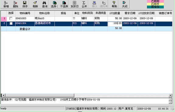Click the 计划数量 column header
Viewport: 175px width, 112px height.
[x=115, y=13]
